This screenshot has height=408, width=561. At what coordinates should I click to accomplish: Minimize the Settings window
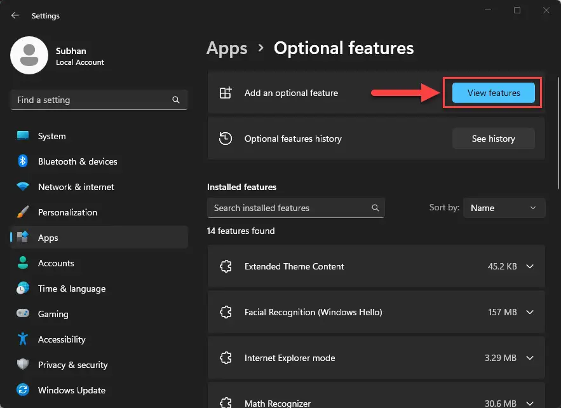[488, 10]
